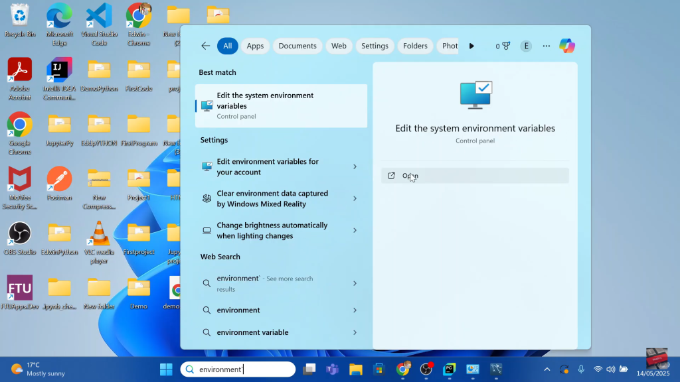This screenshot has height=382, width=680.
Task: Go back with the search panel arrow
Action: click(206, 46)
